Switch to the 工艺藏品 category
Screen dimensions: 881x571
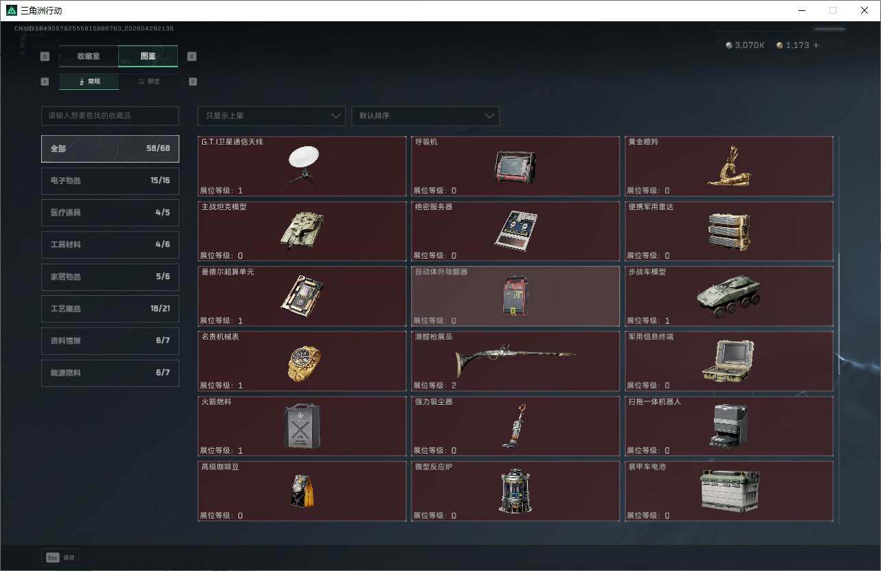pyautogui.click(x=110, y=309)
